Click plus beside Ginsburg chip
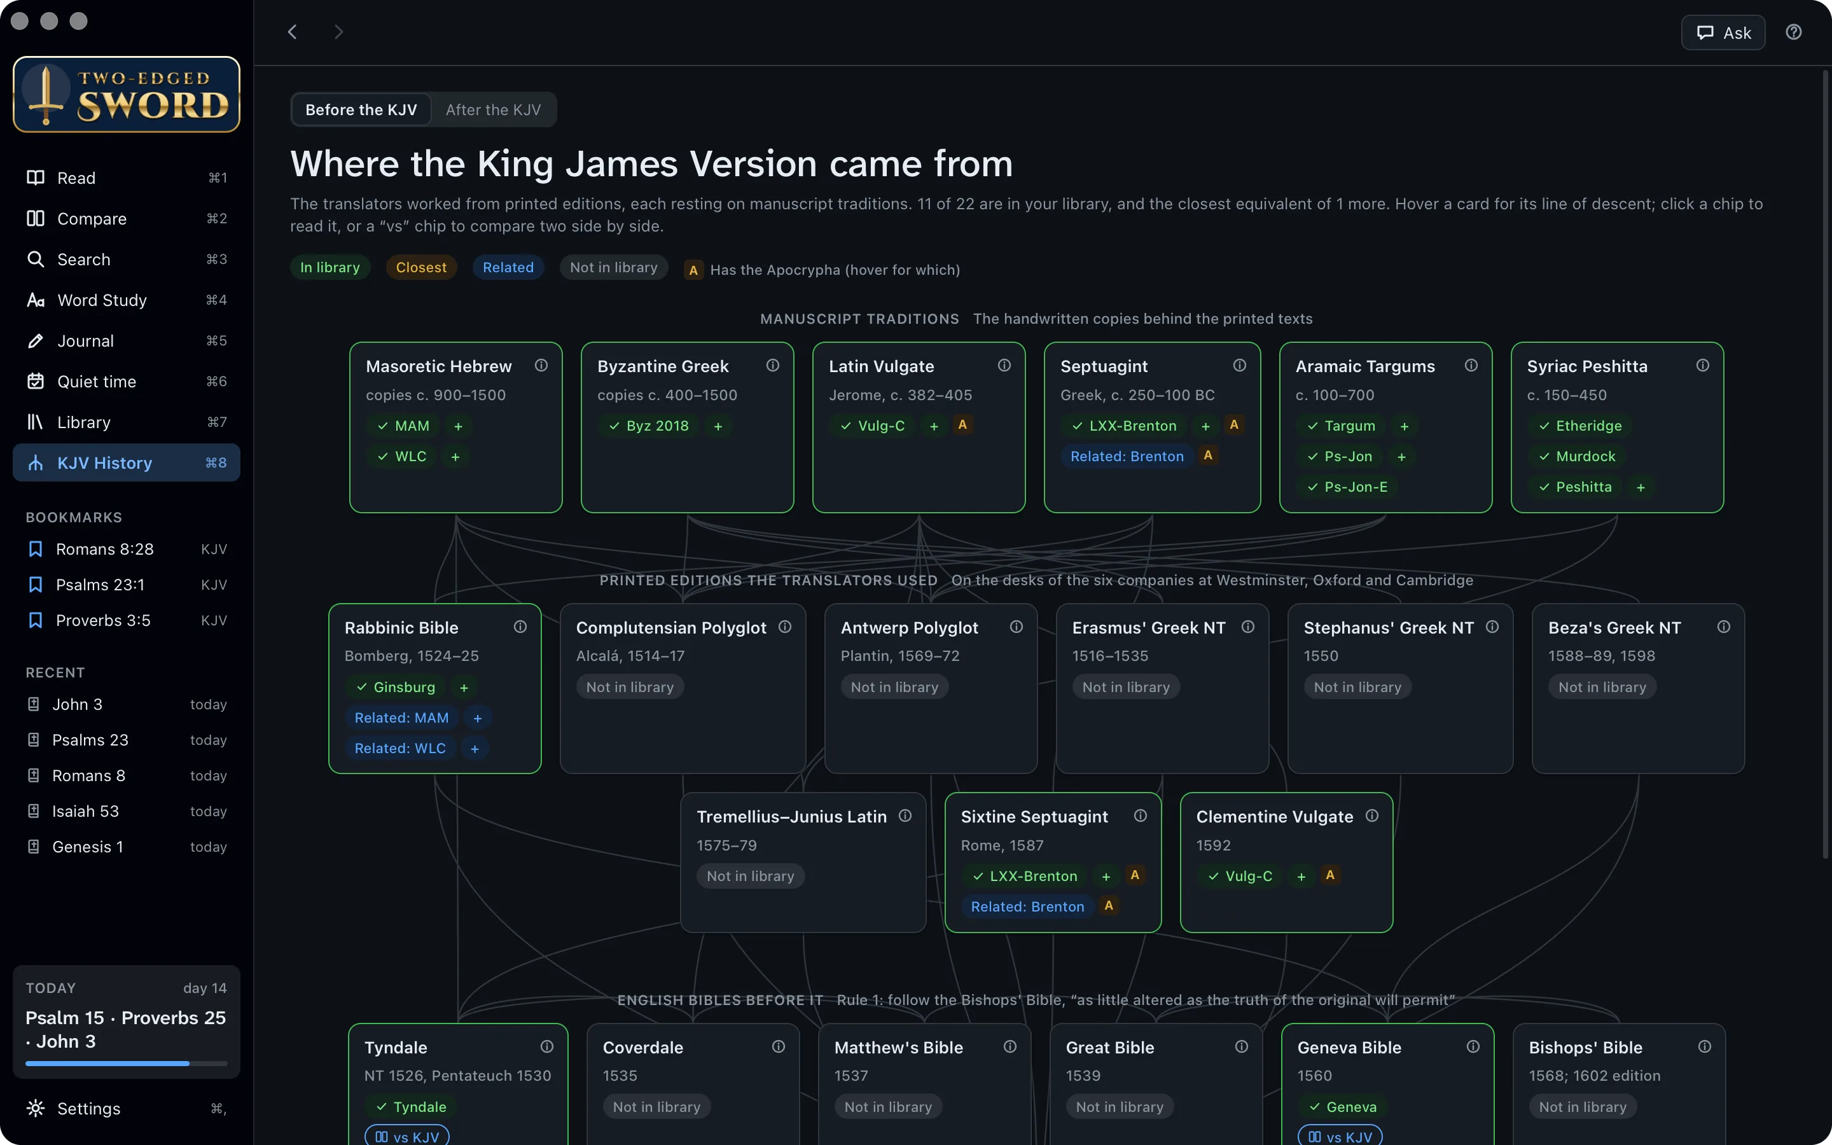 tap(464, 688)
